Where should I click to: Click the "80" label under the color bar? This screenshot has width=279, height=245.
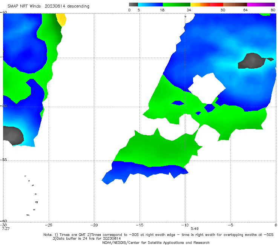click(273, 10)
